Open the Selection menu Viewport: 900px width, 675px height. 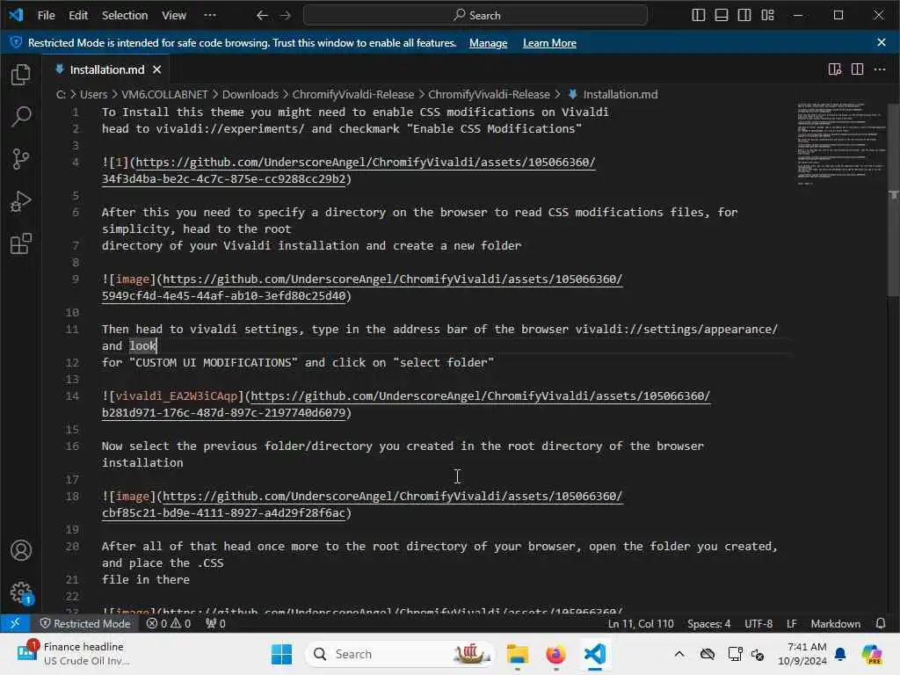[125, 16]
